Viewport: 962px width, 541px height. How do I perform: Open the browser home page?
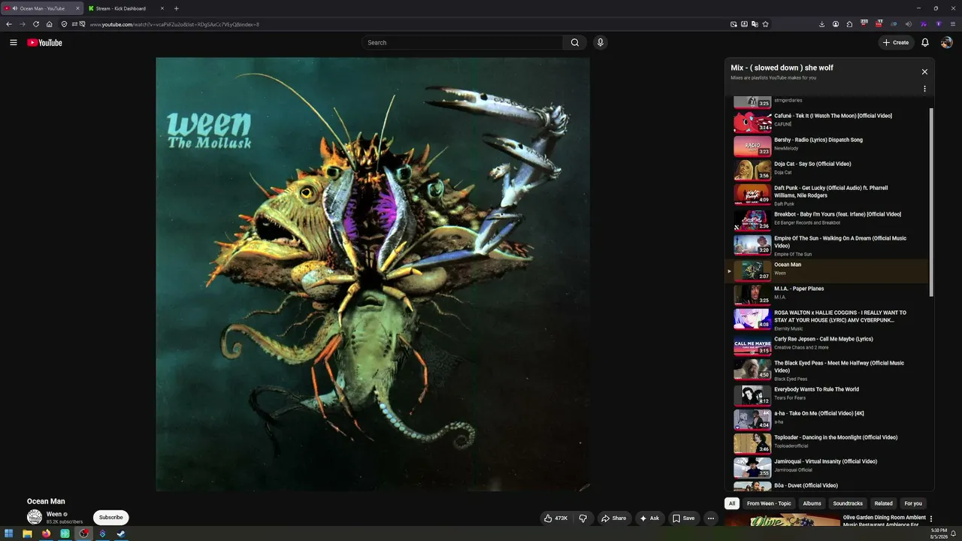pyautogui.click(x=49, y=24)
